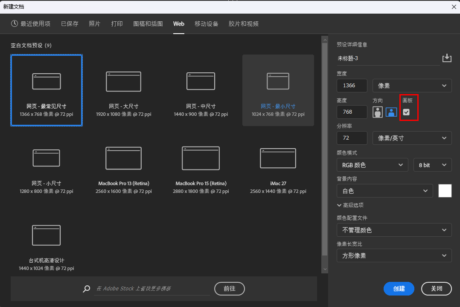Select portrait orientation icon

point(378,112)
